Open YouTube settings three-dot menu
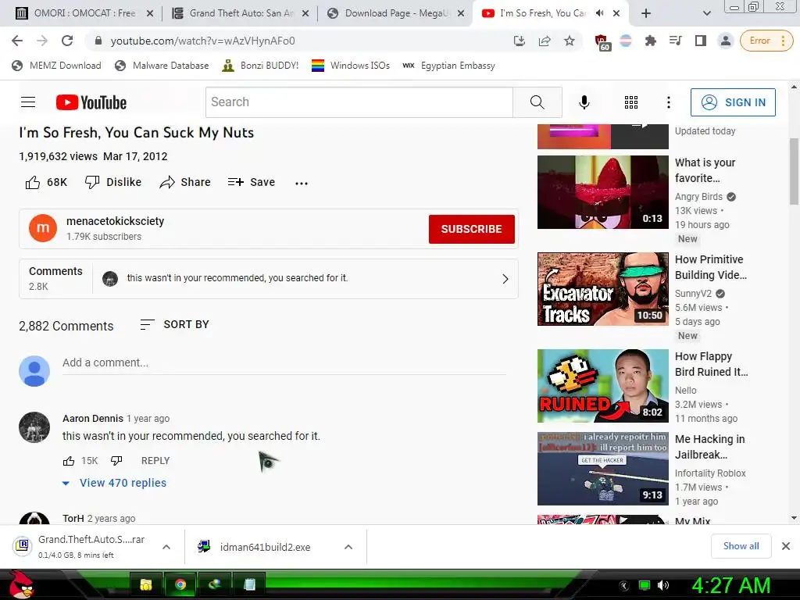 coord(669,102)
